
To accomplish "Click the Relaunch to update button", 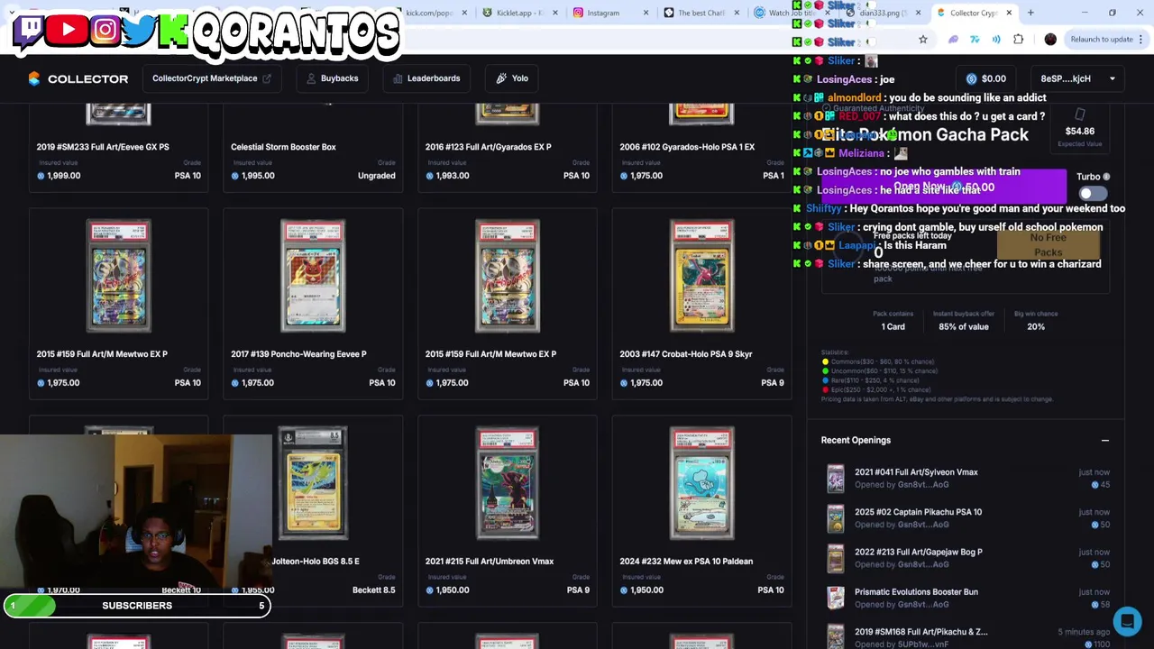I will tap(1102, 40).
